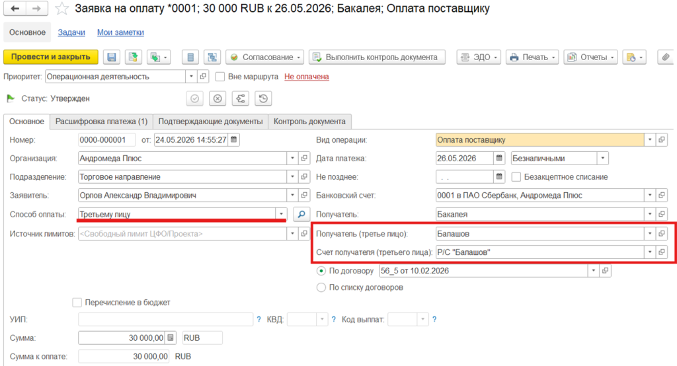Go forward with the right arrow button
677x366 pixels.
coord(37,8)
